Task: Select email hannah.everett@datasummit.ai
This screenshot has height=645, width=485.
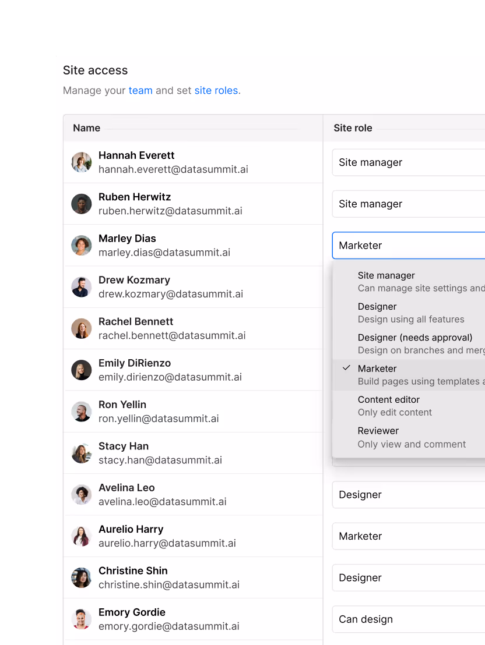Action: [173, 169]
